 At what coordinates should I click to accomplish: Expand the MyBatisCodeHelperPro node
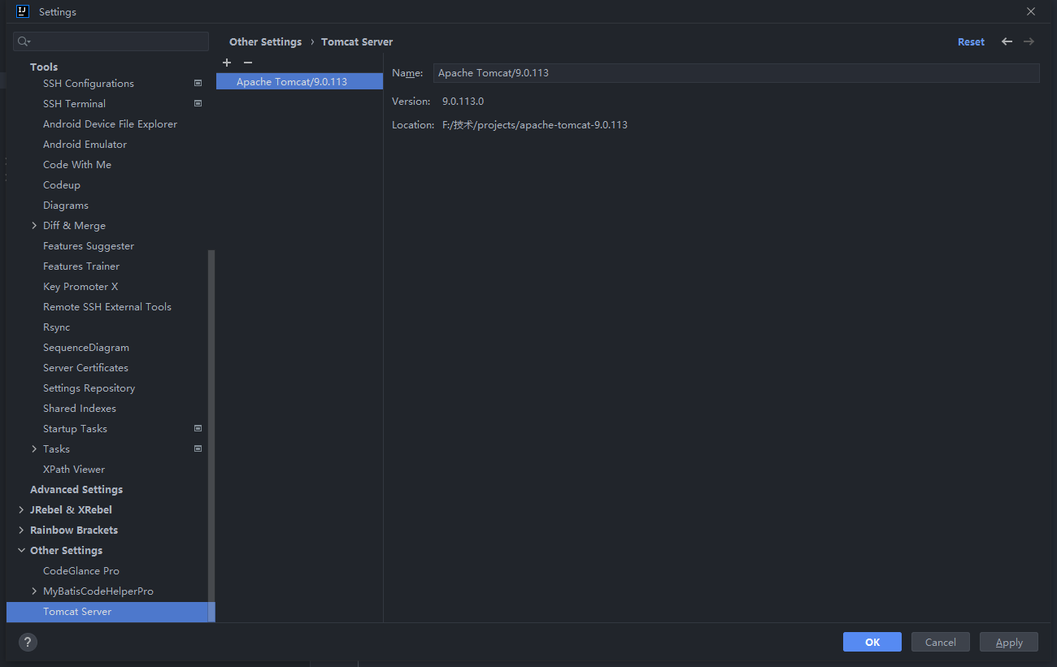[x=34, y=591]
